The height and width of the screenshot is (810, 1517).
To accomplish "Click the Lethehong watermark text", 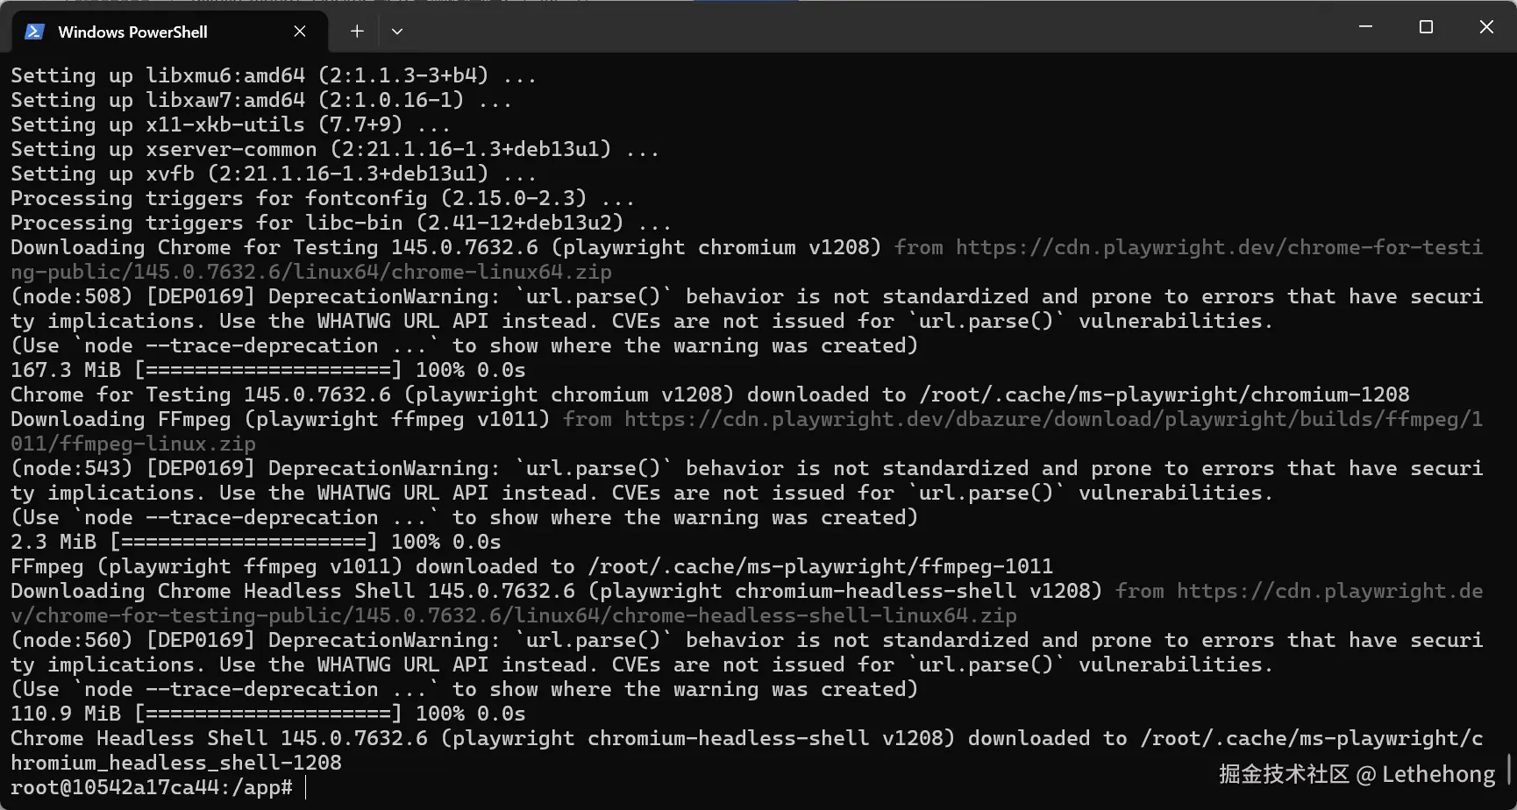I will click(1439, 774).
